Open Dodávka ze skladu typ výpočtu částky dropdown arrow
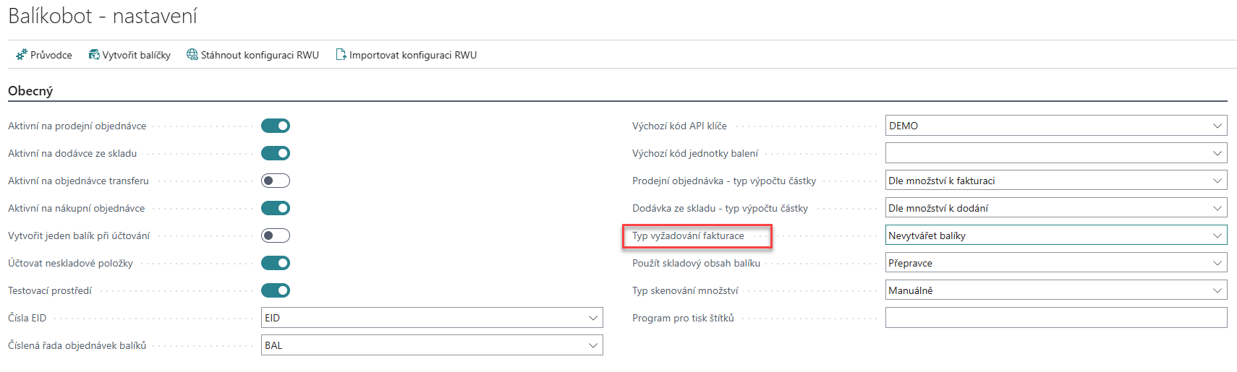The width and height of the screenshot is (1237, 372). (x=1217, y=208)
